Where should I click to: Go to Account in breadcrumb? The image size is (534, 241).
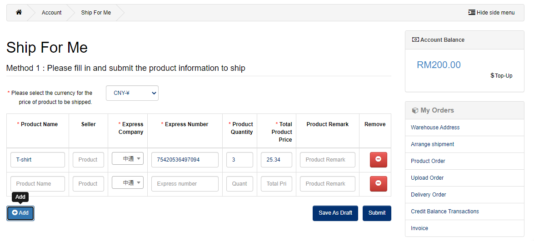pyautogui.click(x=51, y=13)
